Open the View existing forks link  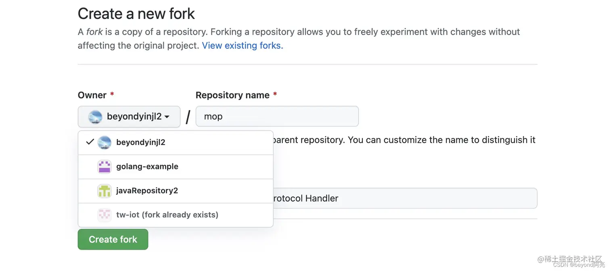(x=242, y=46)
